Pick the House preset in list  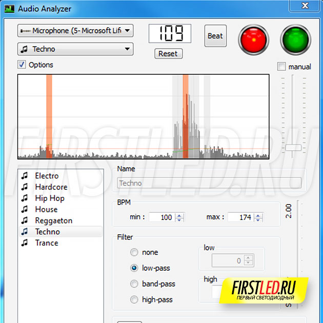(46, 209)
